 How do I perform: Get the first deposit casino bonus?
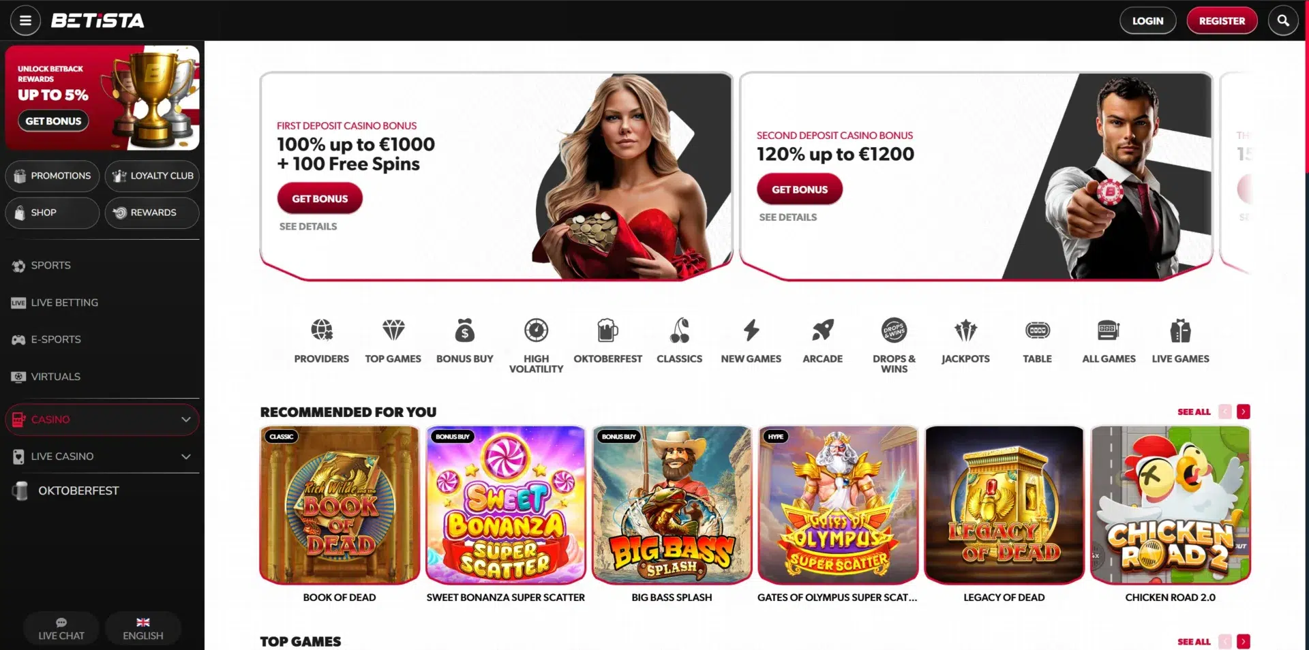pos(320,198)
